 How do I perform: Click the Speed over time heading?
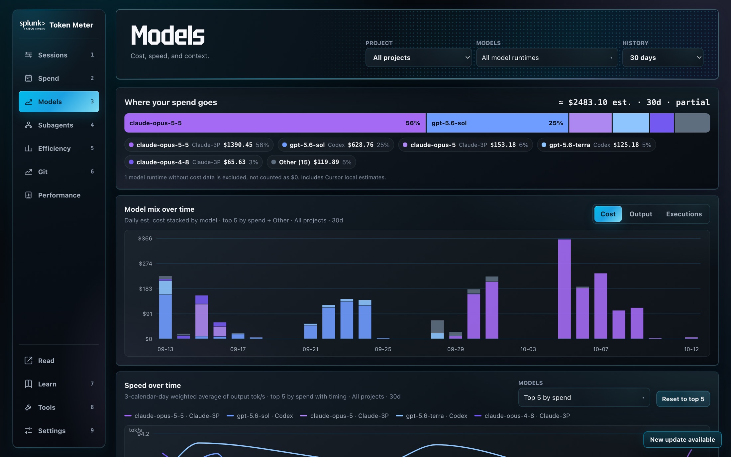pos(153,386)
